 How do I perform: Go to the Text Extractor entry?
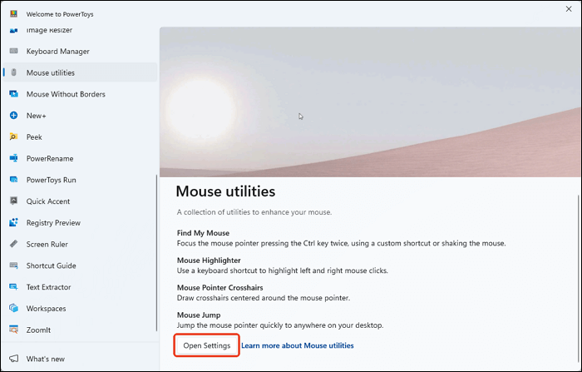[80, 287]
